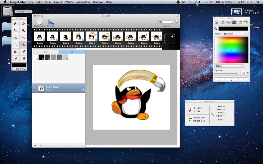The height and width of the screenshot is (164, 263).
Task: Select the Ellipse shape drawing tool
Action: click(23, 59)
